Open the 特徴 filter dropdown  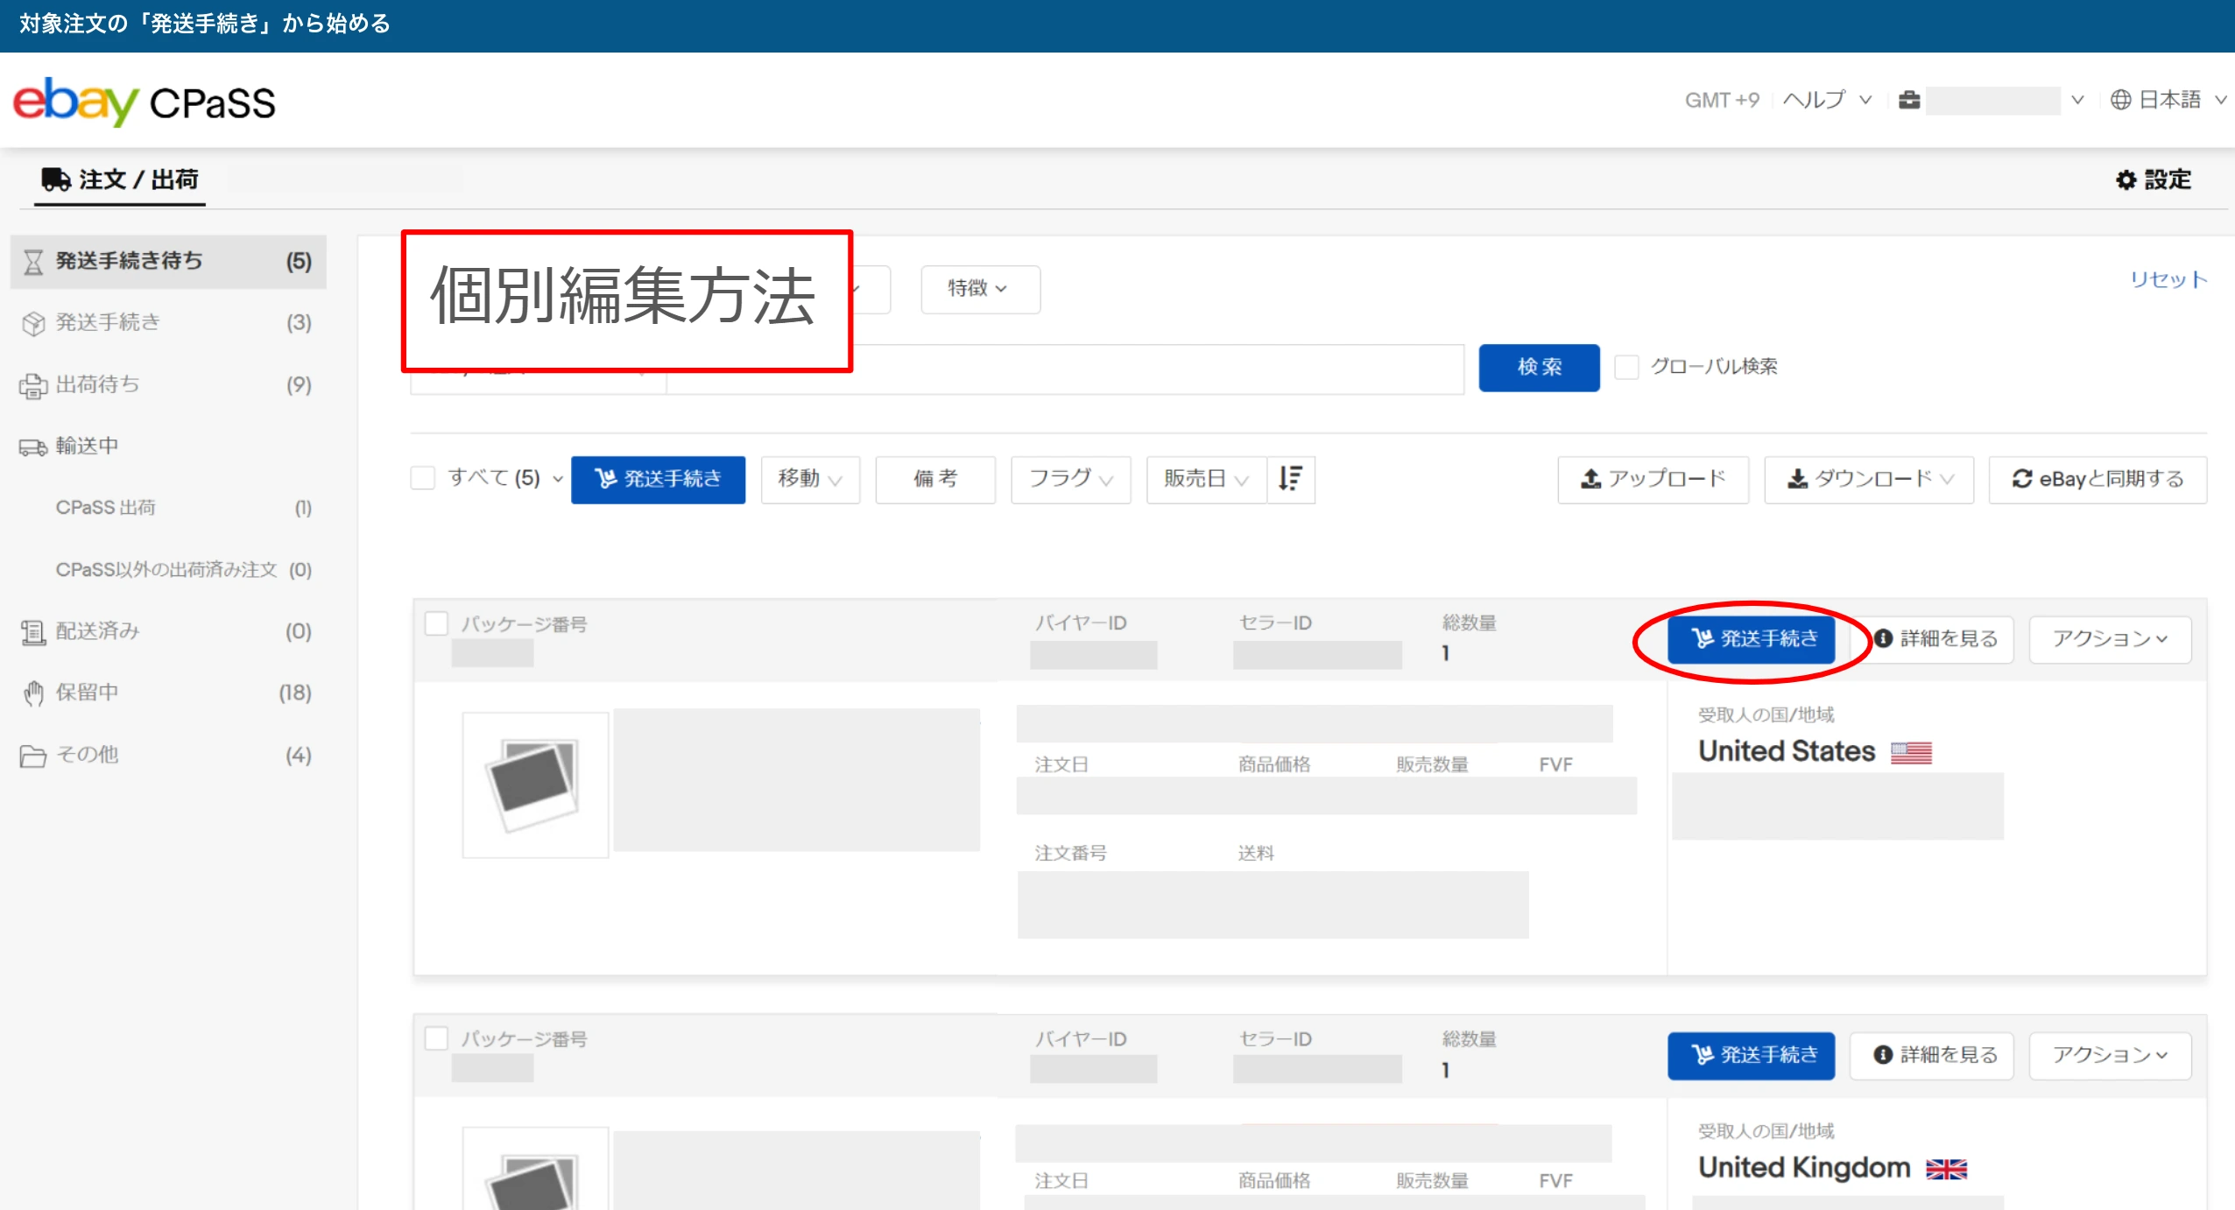[980, 289]
